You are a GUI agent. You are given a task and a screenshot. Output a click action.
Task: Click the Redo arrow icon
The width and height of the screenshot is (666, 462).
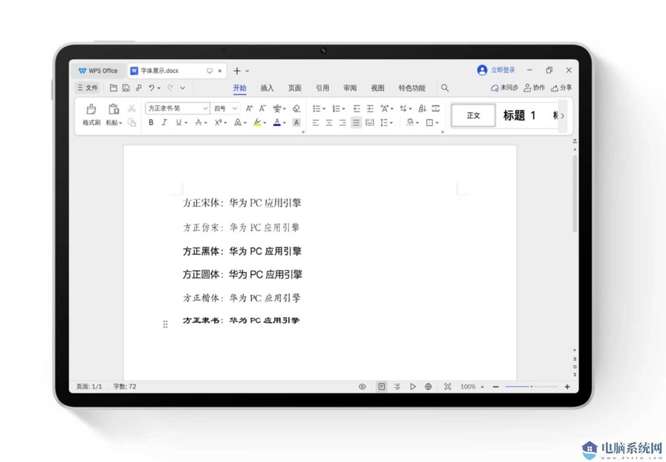pyautogui.click(x=170, y=88)
